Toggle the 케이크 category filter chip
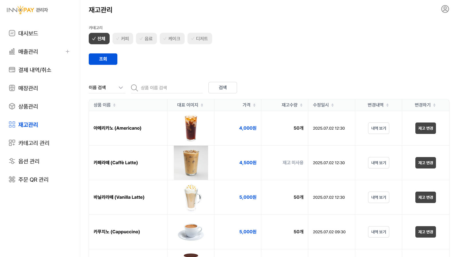Image resolution: width=458 pixels, height=257 pixels. click(172, 39)
